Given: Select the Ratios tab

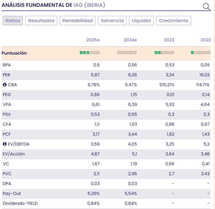Looking at the screenshot, I should 13,21.
